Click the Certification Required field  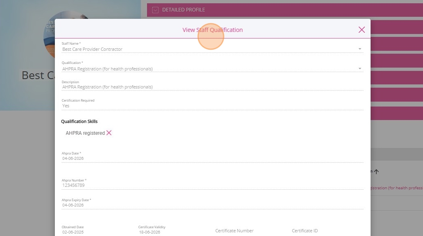pos(212,106)
